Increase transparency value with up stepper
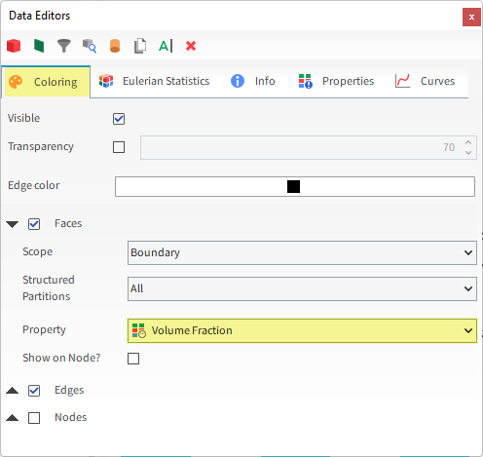 click(x=468, y=142)
